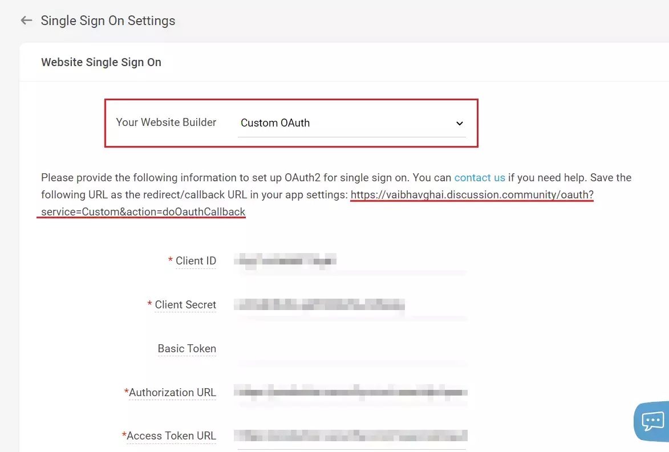This screenshot has height=452, width=669.
Task: Go back using the arrow beside Single Sign On Settings
Action: point(26,20)
